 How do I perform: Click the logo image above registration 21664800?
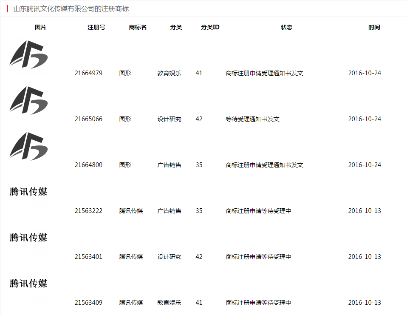point(28,146)
